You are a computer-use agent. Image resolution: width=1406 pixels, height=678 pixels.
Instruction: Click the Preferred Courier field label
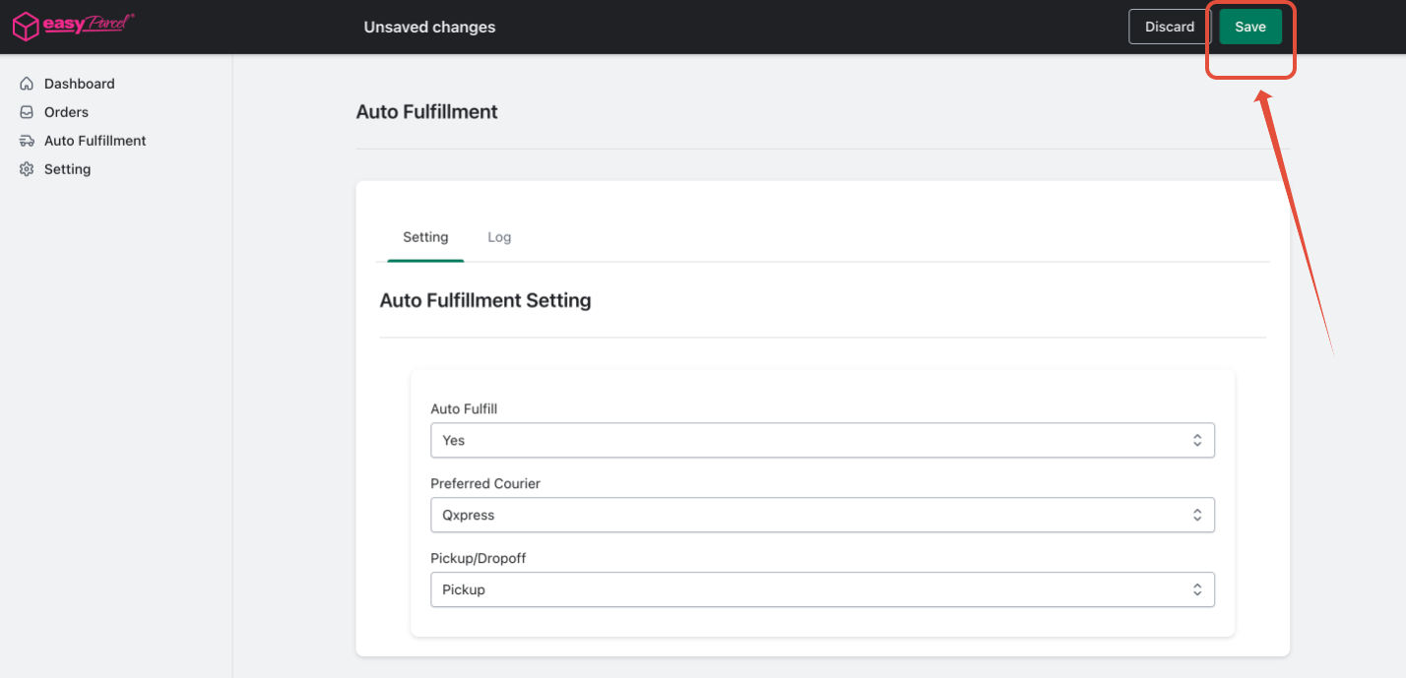pyautogui.click(x=485, y=483)
